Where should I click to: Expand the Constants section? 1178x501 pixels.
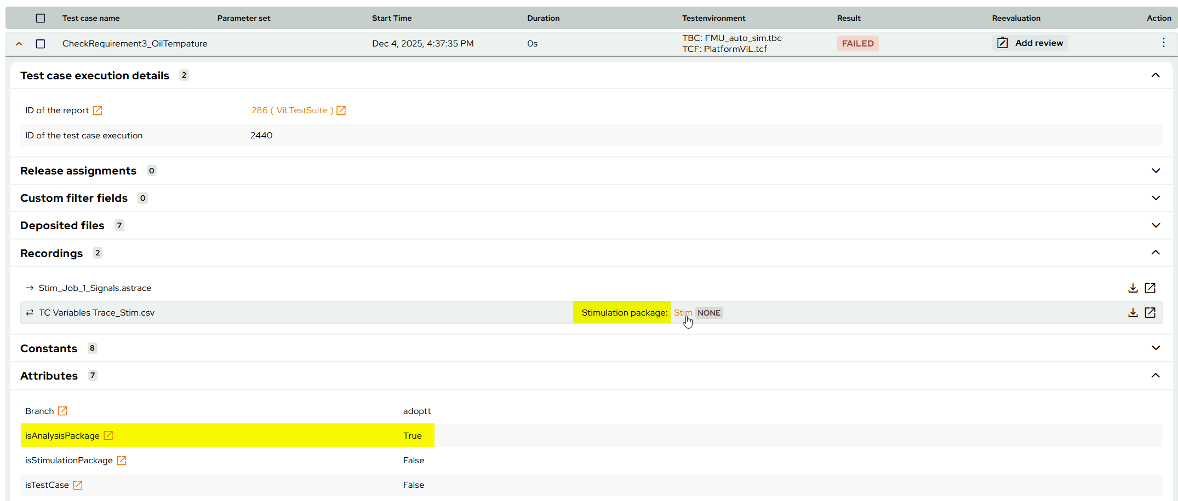(x=1156, y=348)
